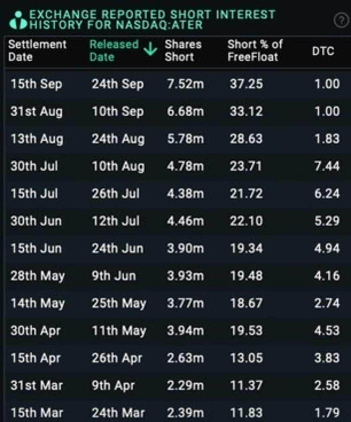Select the 31st Aug settlement row
The height and width of the screenshot is (422, 351).
175,111
